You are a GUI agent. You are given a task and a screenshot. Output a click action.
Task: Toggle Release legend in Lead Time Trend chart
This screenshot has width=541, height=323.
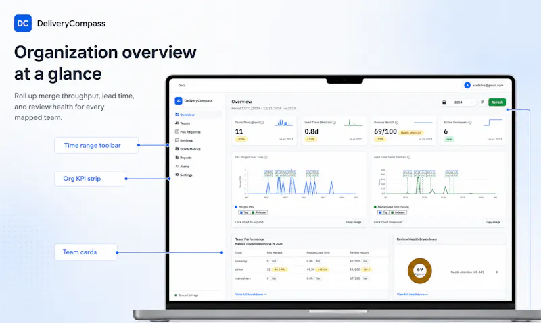click(398, 212)
